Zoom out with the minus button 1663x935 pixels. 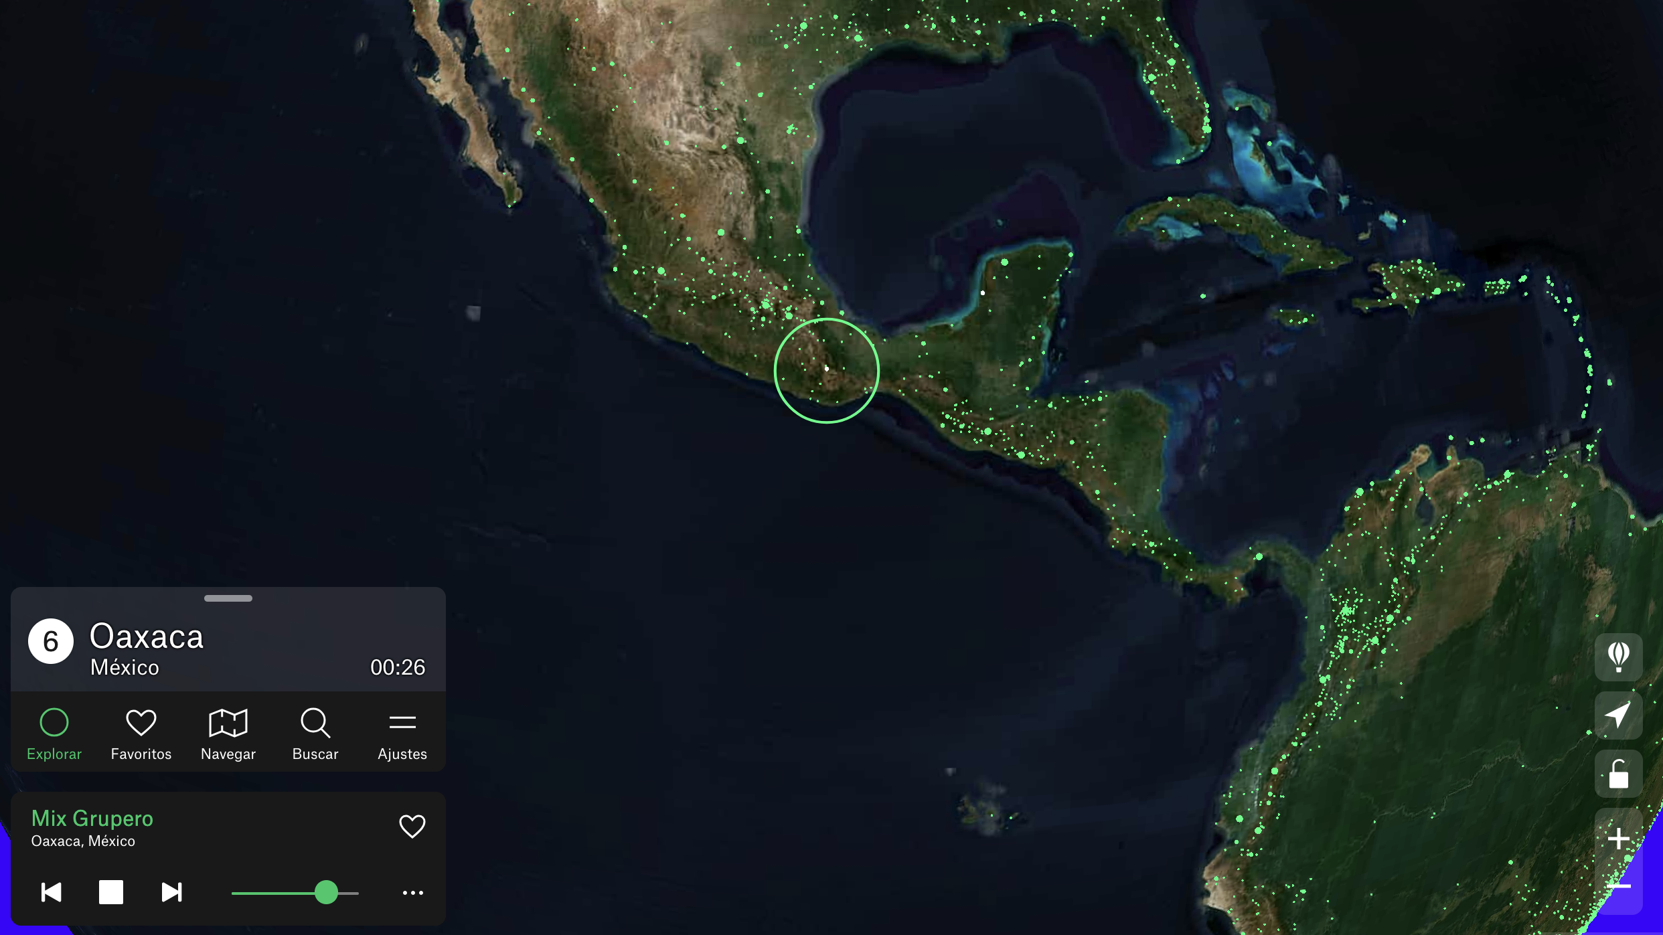point(1618,887)
